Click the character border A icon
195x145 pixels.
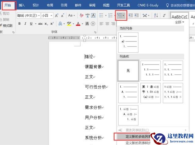93,16
